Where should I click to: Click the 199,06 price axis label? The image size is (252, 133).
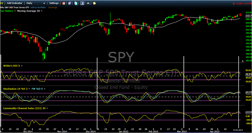(x=249, y=33)
